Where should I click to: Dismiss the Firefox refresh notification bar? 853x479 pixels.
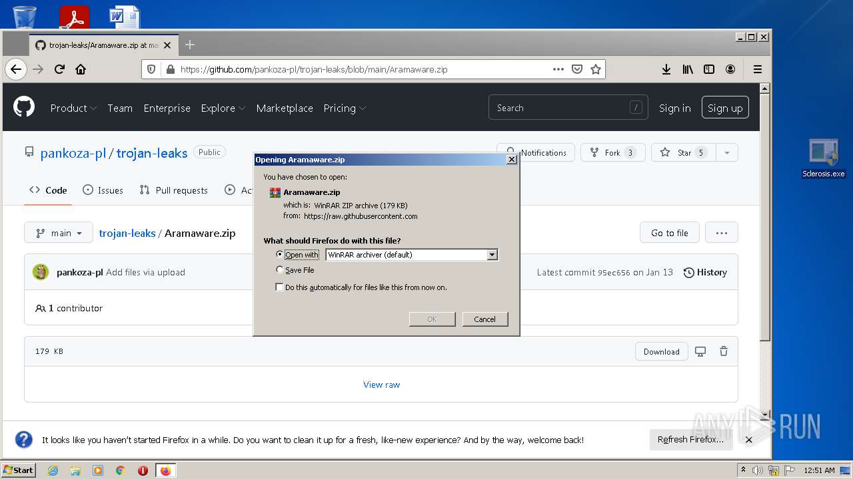[748, 440]
